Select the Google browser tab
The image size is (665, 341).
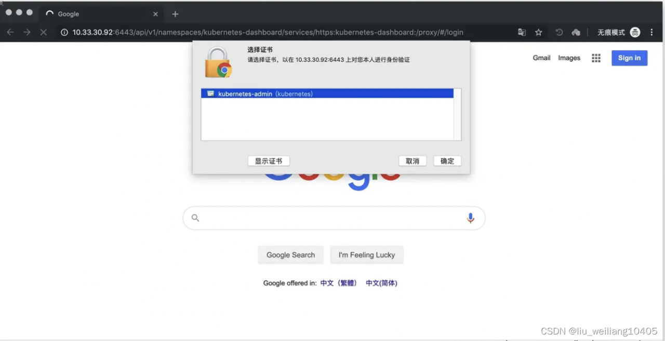102,14
